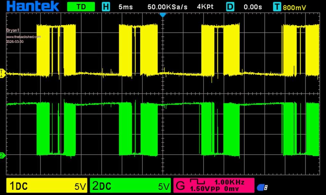
Task: Click the www.thebackshed.com watermark link
Action: tap(24, 37)
